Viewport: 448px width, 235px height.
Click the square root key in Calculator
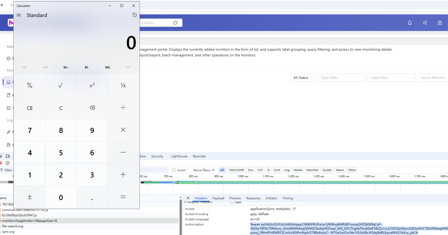(61, 85)
